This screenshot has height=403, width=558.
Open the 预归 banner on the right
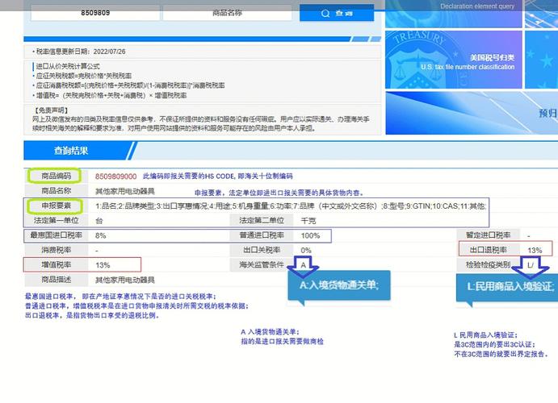point(472,113)
